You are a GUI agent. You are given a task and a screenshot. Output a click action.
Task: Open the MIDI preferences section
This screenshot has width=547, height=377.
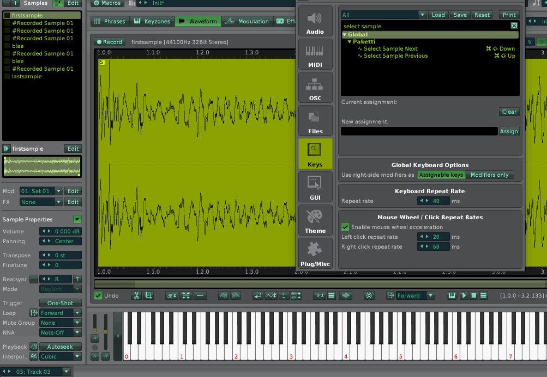[x=315, y=55]
